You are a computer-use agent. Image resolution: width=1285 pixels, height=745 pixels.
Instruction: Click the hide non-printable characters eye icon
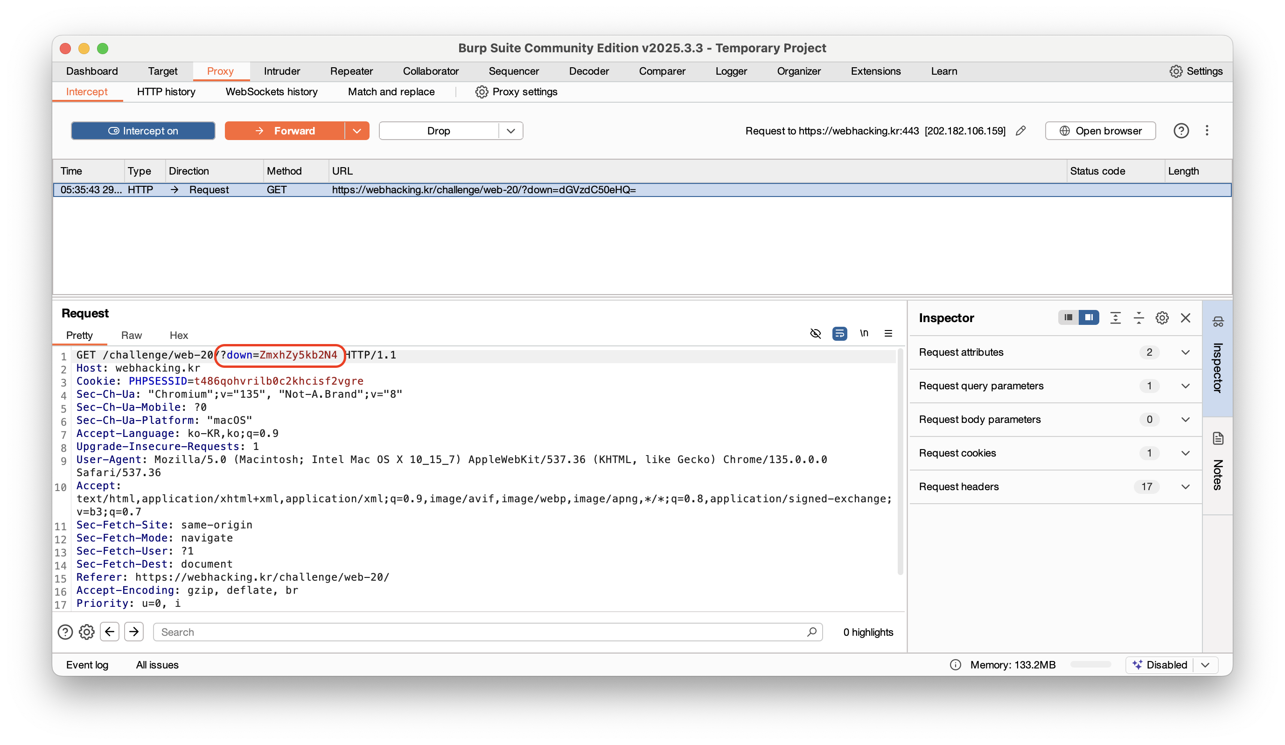(815, 334)
